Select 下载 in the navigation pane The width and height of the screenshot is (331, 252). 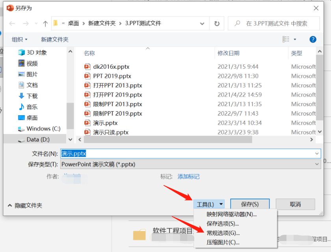point(28,96)
